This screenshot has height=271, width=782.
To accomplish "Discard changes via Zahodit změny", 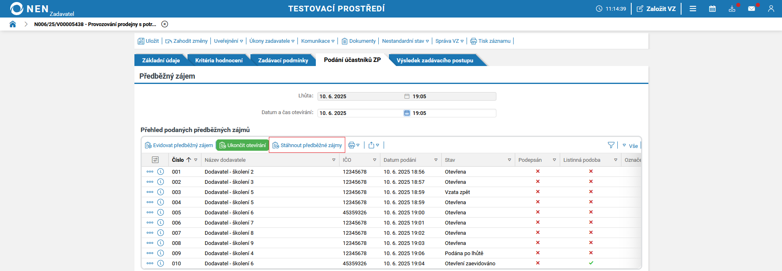I will point(187,41).
